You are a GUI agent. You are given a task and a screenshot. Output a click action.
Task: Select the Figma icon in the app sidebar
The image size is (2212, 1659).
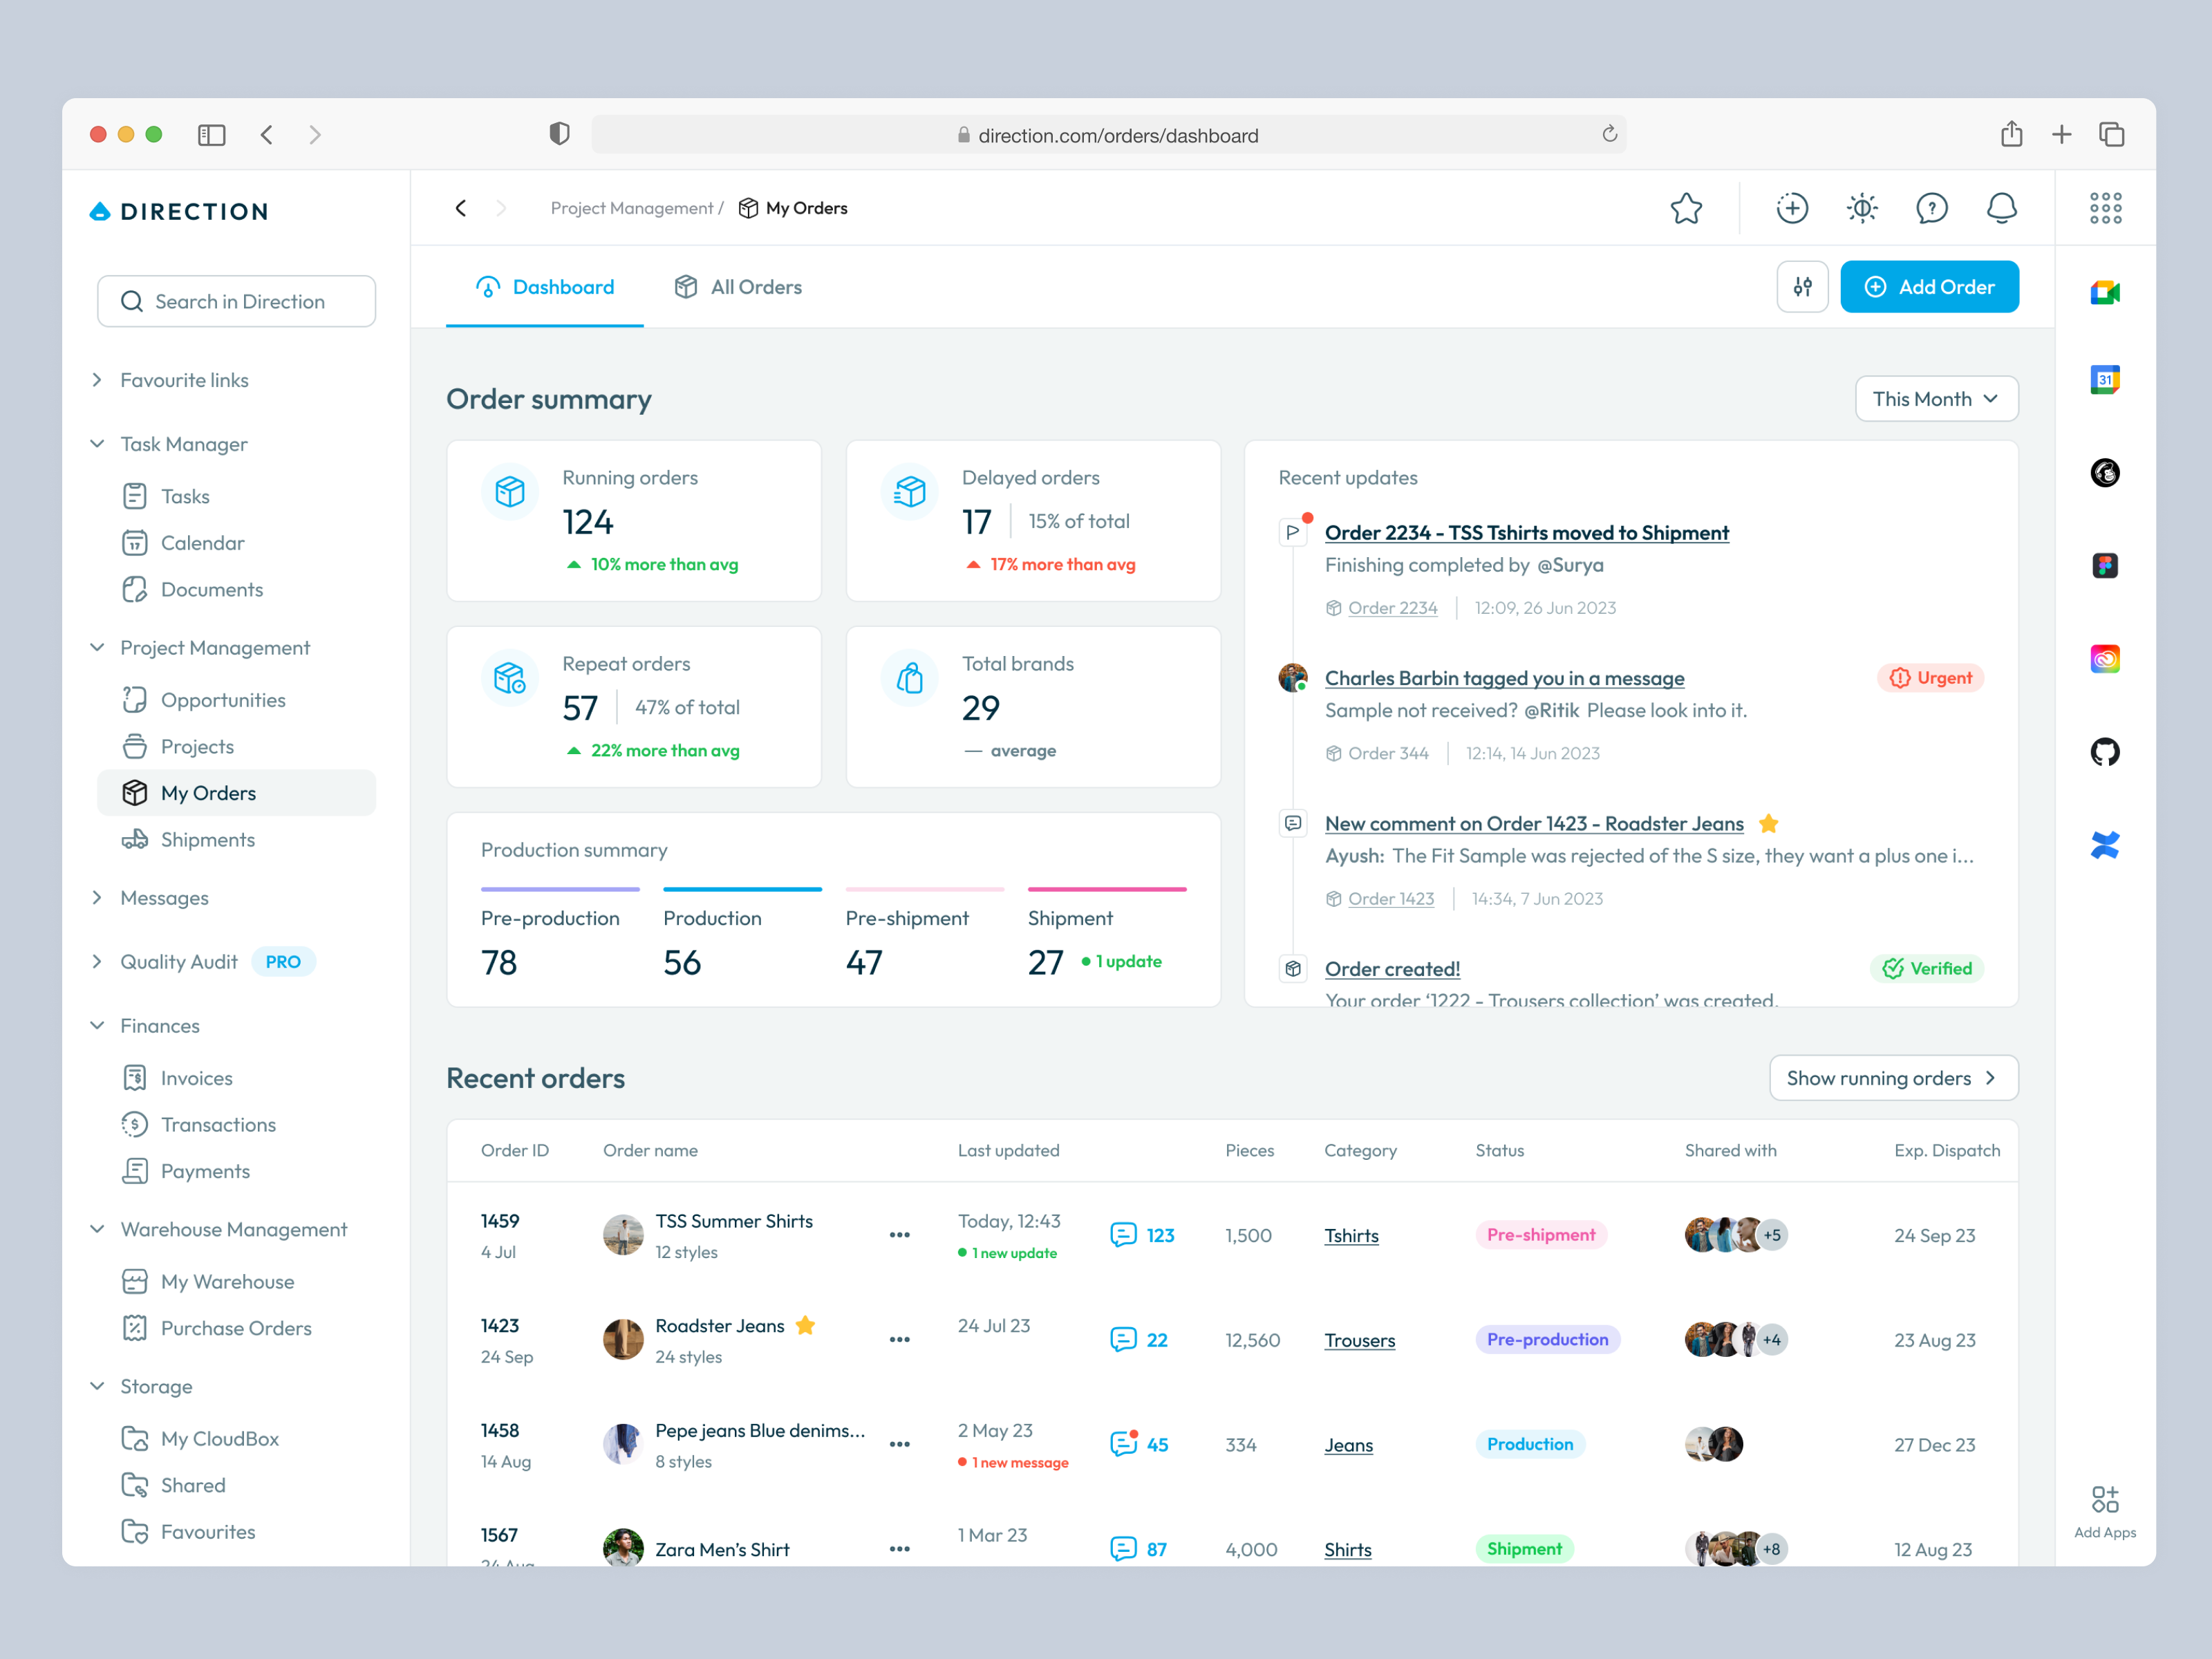pyautogui.click(x=2105, y=565)
